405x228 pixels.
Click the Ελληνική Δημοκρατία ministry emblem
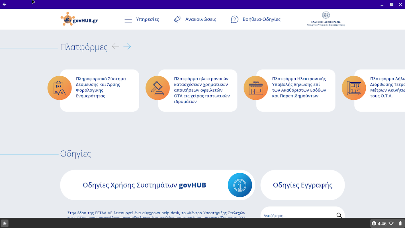click(326, 19)
